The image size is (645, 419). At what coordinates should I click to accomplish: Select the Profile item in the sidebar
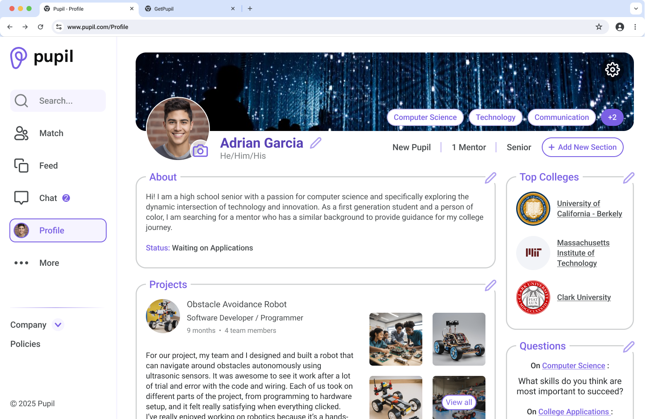pyautogui.click(x=52, y=230)
